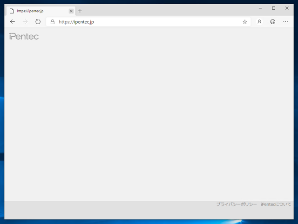This screenshot has height=224, width=298.
Task: Send feedback via the smiley icon
Action: tap(273, 22)
